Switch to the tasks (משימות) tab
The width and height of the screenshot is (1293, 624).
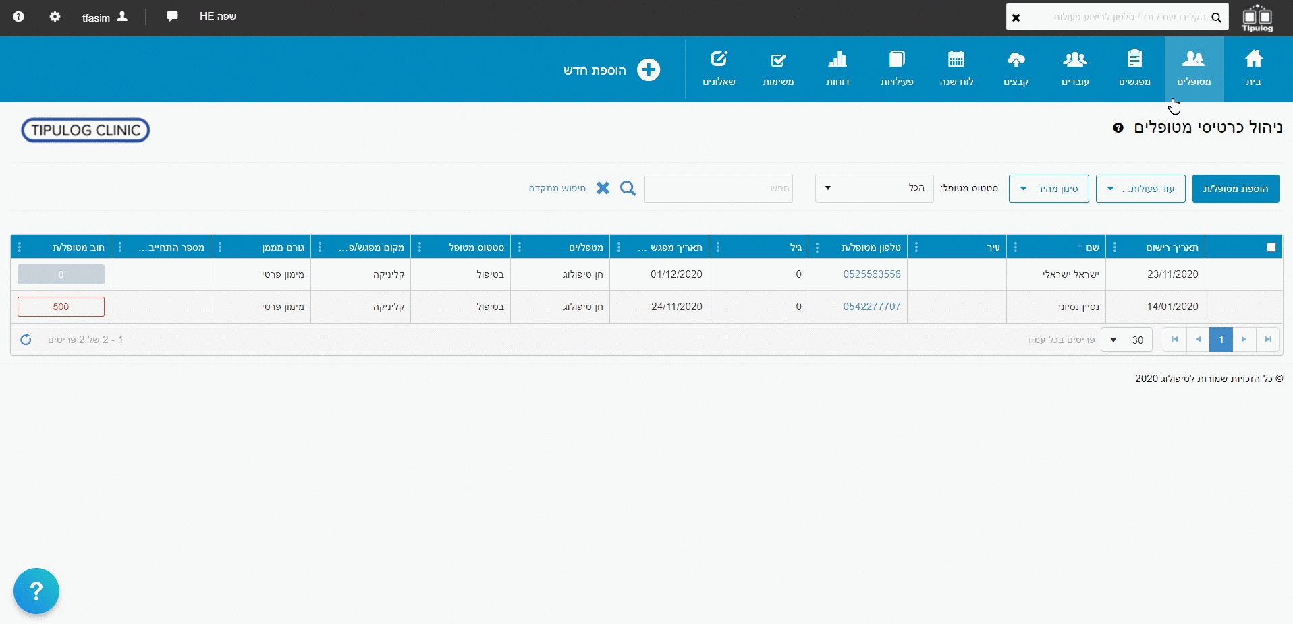click(778, 69)
